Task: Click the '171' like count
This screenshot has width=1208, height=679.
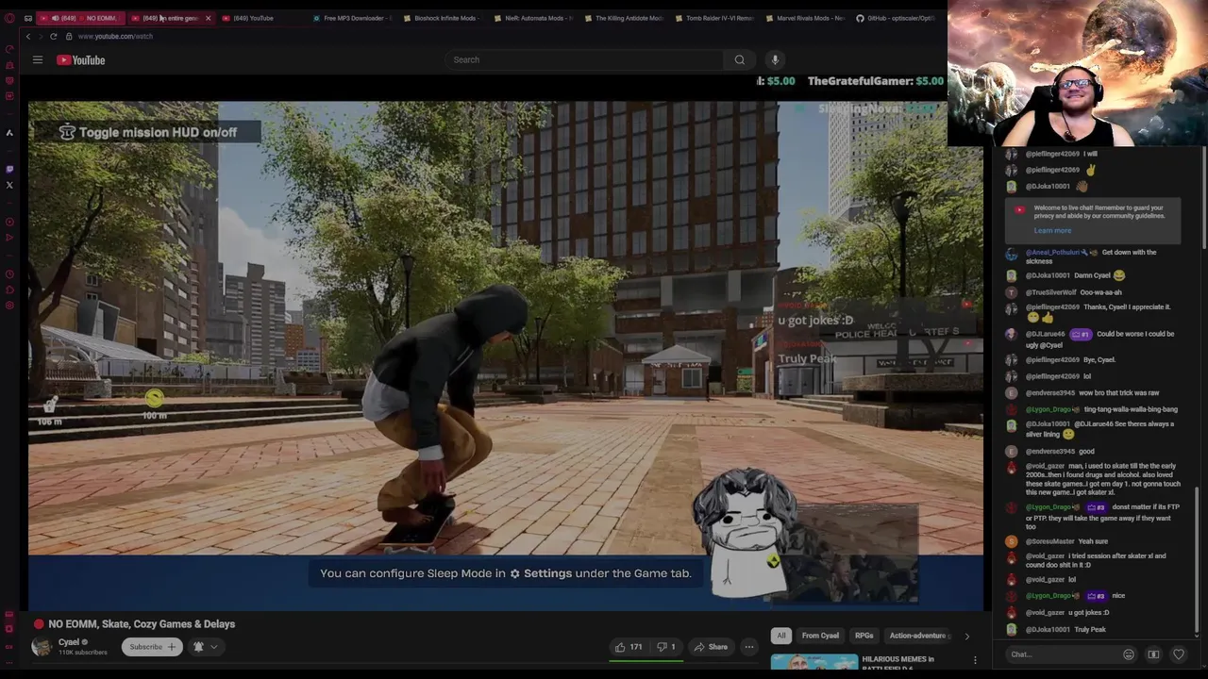Action: [636, 647]
